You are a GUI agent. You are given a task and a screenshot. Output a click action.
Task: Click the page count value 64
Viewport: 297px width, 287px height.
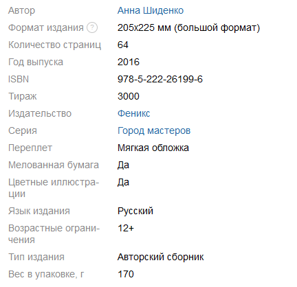point(123,45)
